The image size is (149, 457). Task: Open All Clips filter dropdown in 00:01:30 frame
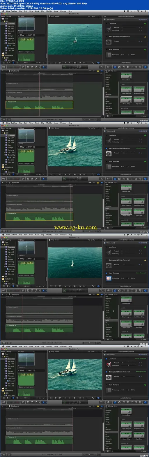21,17
